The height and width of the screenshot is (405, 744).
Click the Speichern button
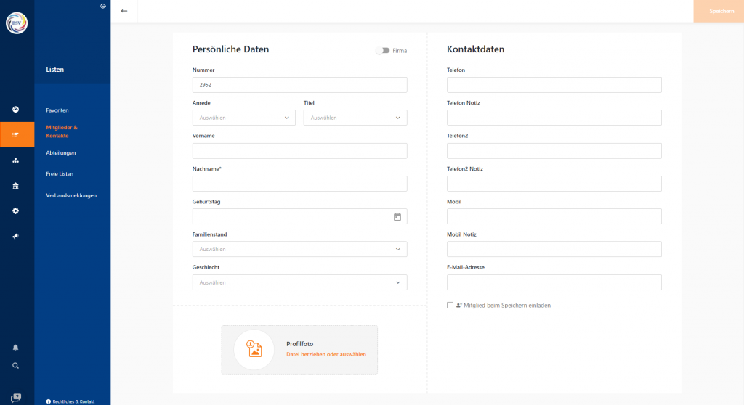[x=718, y=11]
